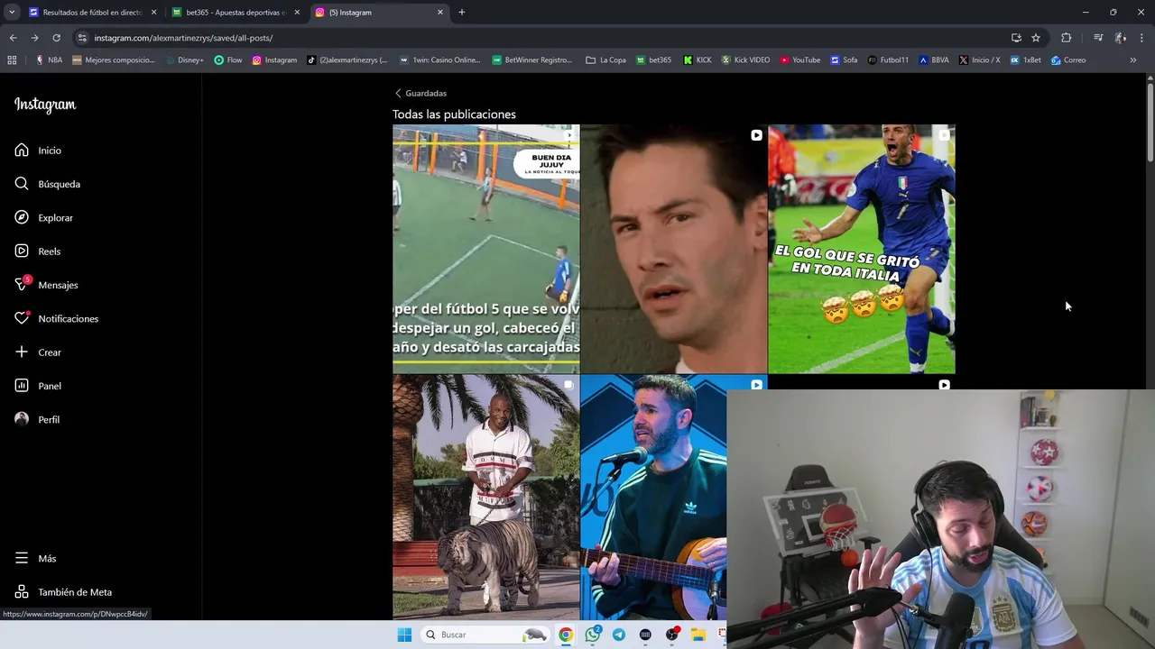The height and width of the screenshot is (649, 1155).
Task: Open a new browser tab
Action: pyautogui.click(x=462, y=13)
